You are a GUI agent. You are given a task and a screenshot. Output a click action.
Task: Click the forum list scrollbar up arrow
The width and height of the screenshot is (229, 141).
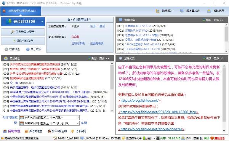coord(226,25)
